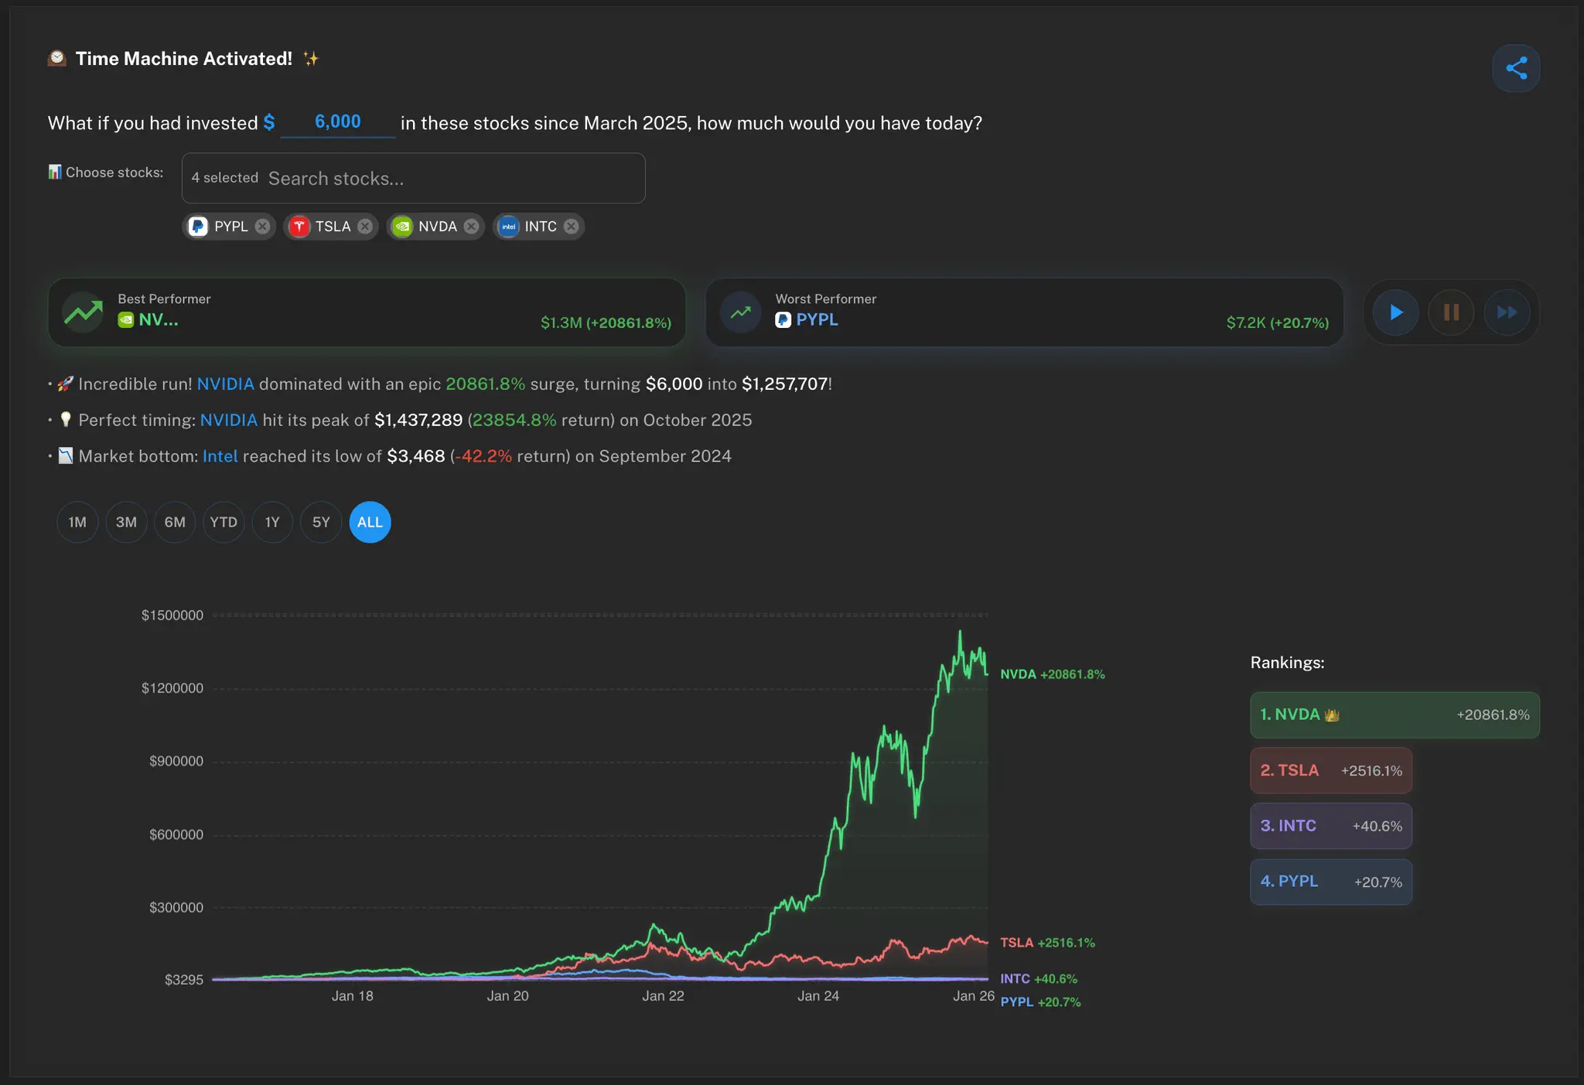Click the clock emoji beside Time Machine title
Viewport: 1584px width, 1085px height.
click(x=57, y=59)
